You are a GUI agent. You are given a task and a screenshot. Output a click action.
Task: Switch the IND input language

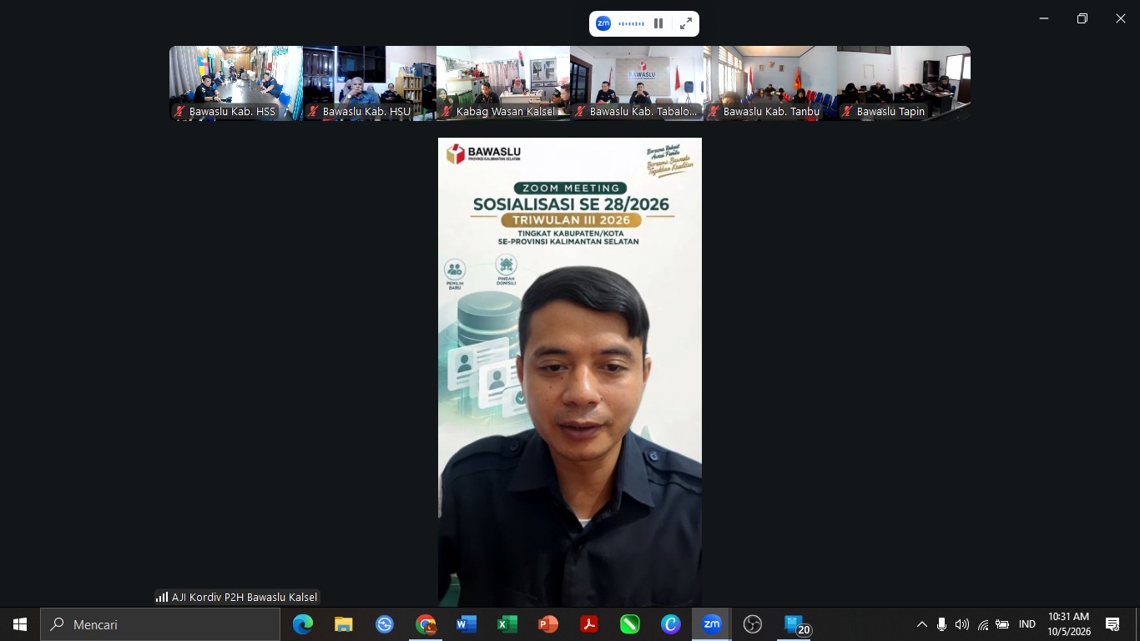[1027, 624]
